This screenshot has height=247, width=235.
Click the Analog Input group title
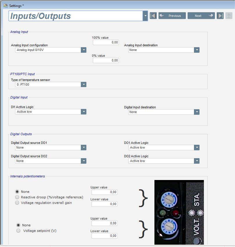(x=19, y=32)
